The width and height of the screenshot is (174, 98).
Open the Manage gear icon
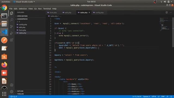tap(11, 92)
